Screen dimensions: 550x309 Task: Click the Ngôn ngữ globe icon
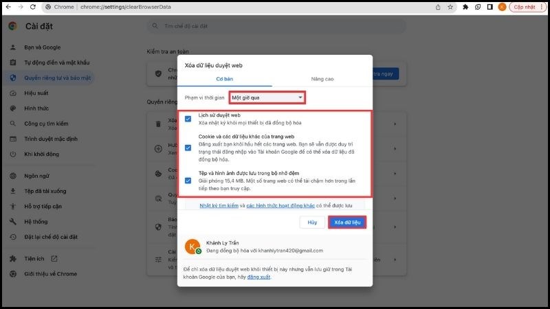click(x=13, y=176)
